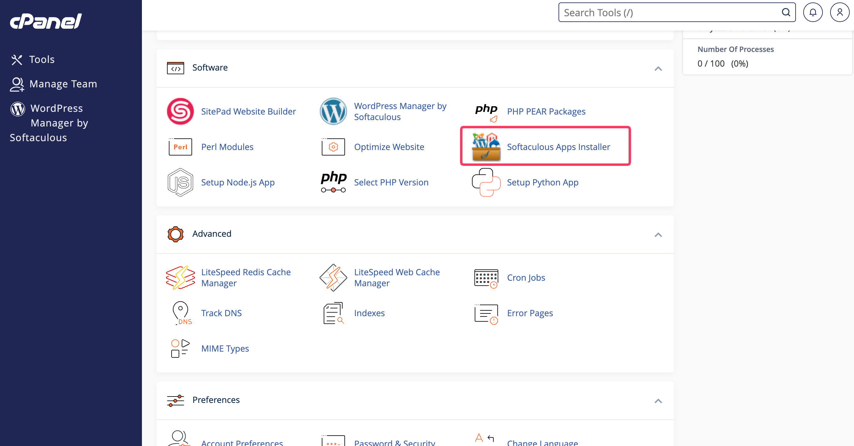Open the Softaculous Apps Installer link
This screenshot has width=854, height=446.
coord(558,147)
